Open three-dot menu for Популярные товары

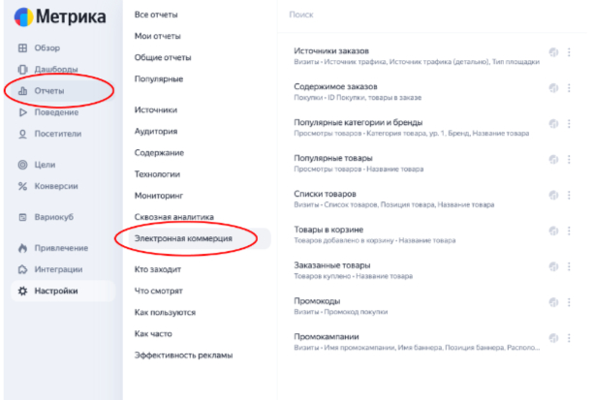pyautogui.click(x=569, y=160)
